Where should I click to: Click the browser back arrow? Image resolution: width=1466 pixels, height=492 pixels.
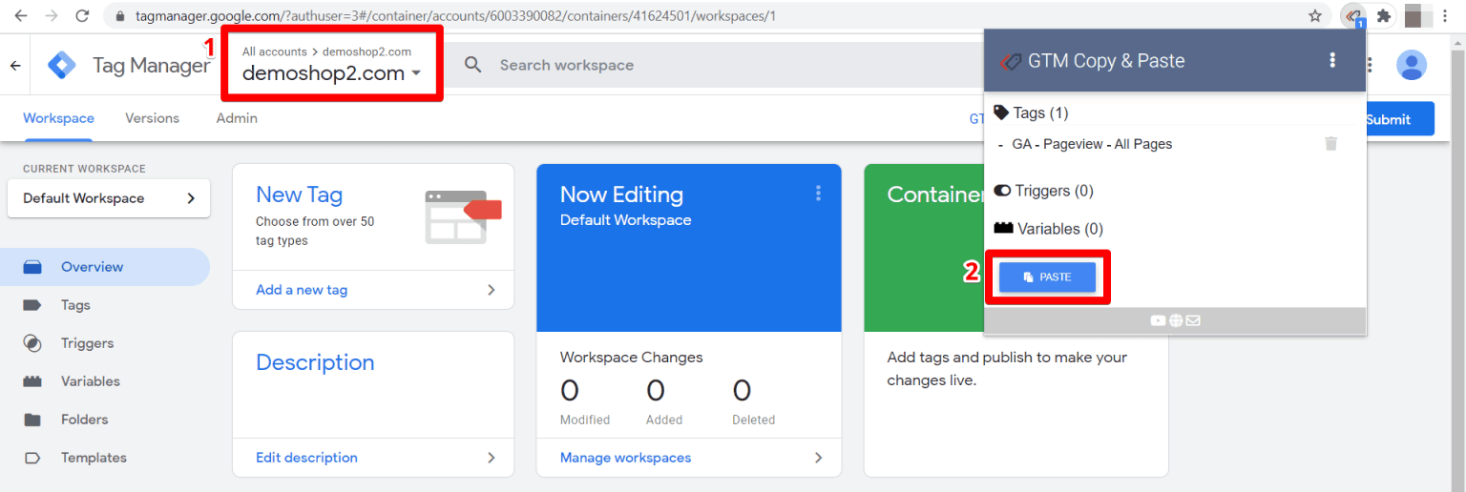pyautogui.click(x=20, y=16)
